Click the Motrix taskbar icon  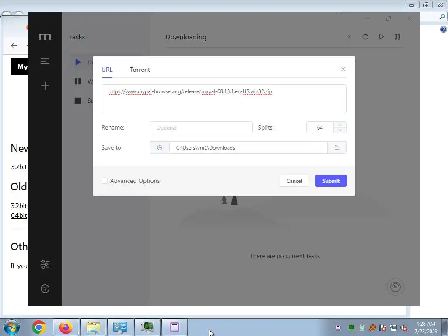174,327
